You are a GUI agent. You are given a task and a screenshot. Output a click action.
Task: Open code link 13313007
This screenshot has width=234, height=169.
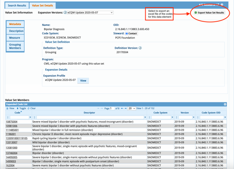pos(11,143)
